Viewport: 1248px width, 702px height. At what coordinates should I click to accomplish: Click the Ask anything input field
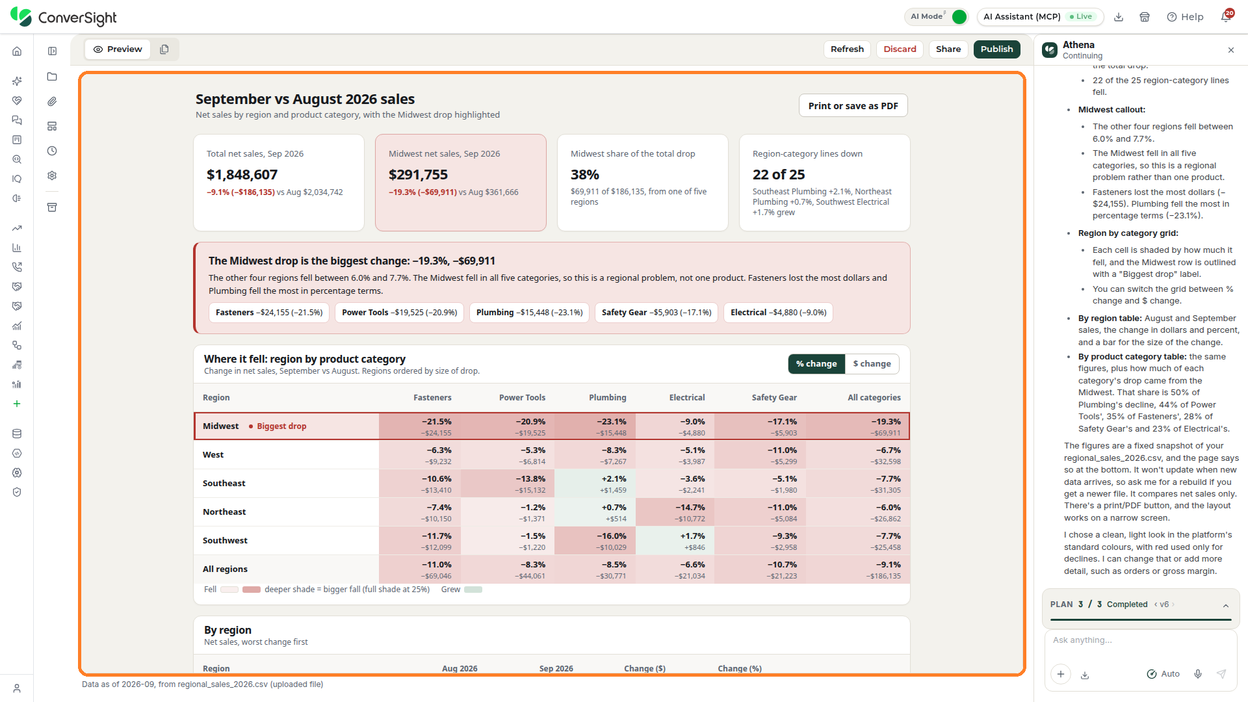pyautogui.click(x=1141, y=640)
